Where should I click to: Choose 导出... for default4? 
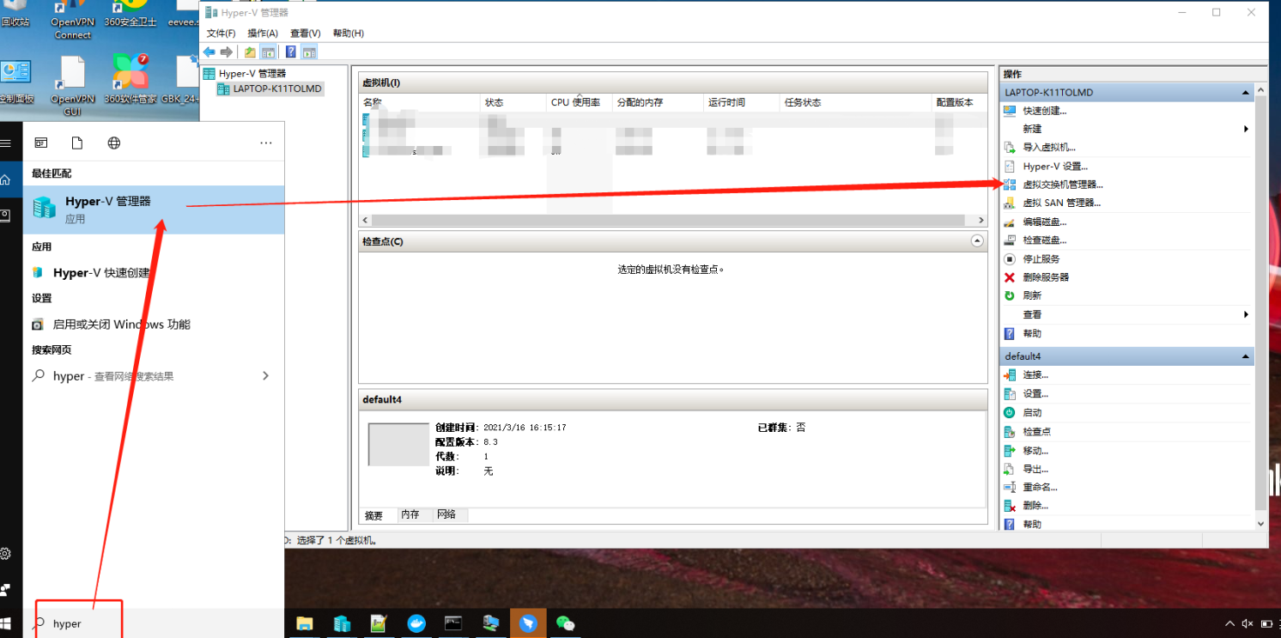pyautogui.click(x=1035, y=470)
